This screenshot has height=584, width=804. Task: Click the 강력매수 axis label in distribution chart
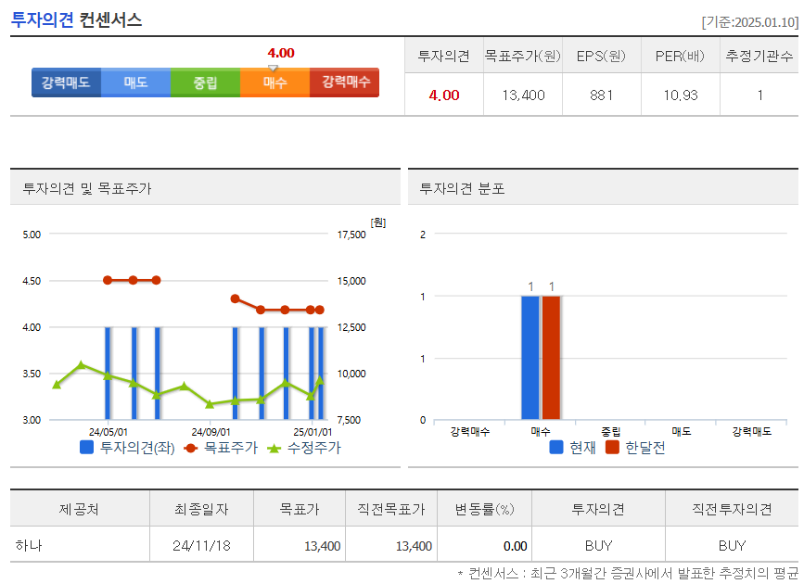(x=469, y=432)
